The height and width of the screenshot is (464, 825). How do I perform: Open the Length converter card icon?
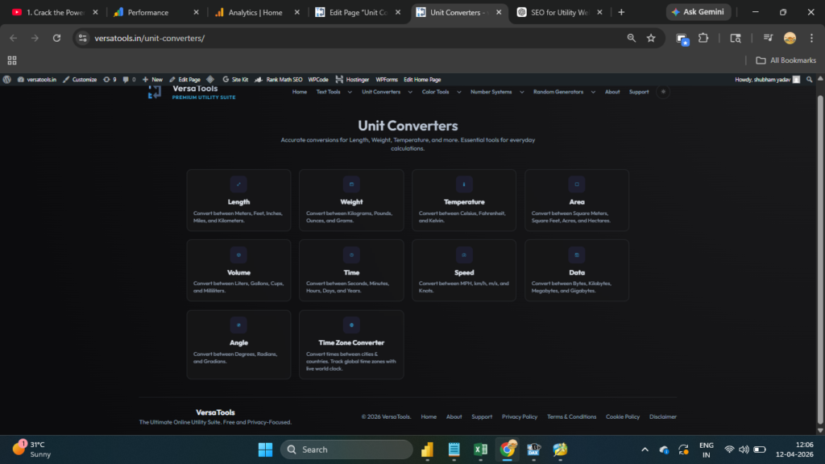[238, 184]
